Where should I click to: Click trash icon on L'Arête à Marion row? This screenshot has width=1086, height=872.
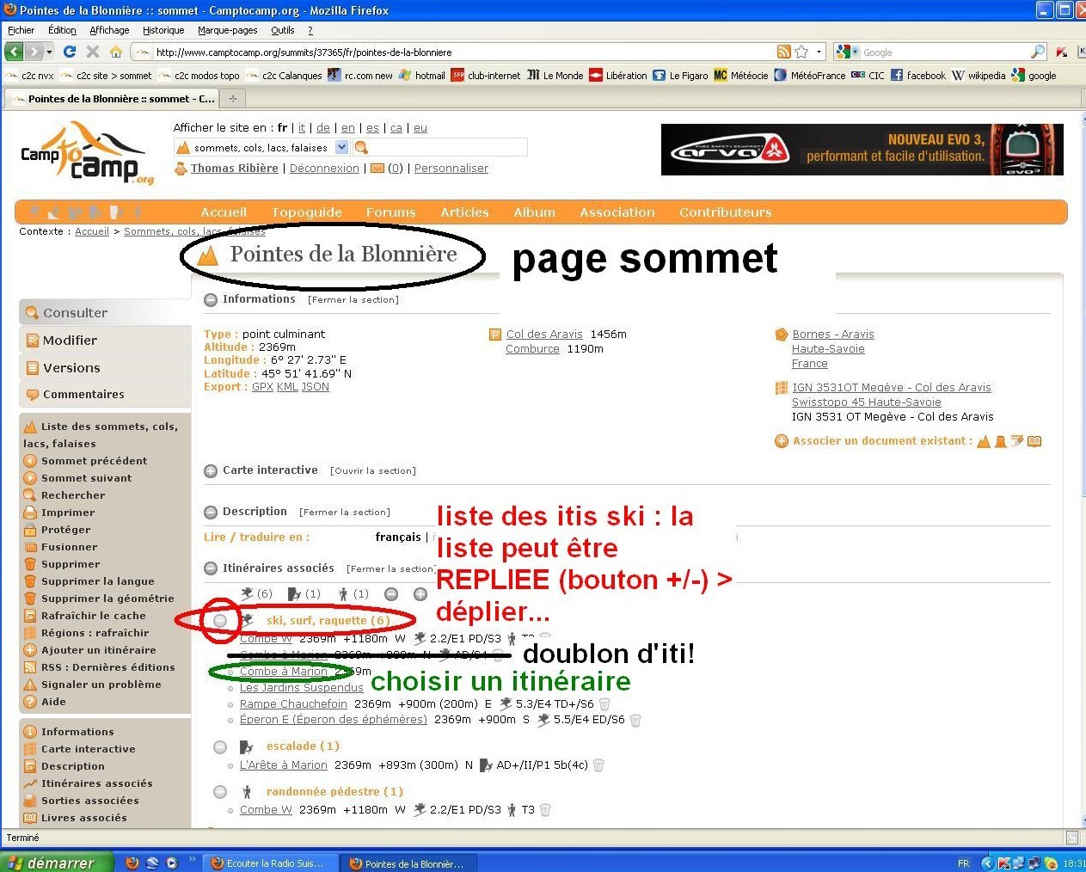598,765
